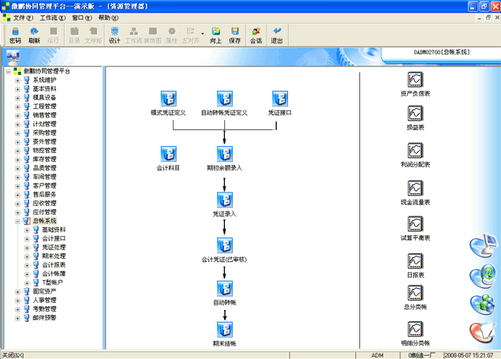This screenshot has height=359, width=501.
Task: Open the 工作流 menu
Action: click(x=52, y=17)
